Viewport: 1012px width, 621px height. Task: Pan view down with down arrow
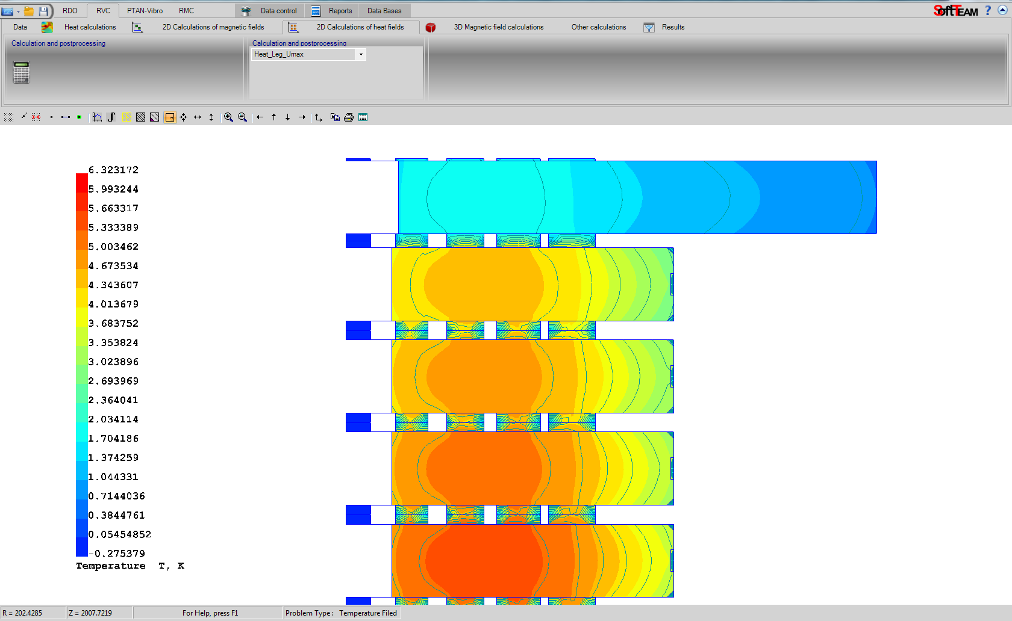[x=287, y=117]
